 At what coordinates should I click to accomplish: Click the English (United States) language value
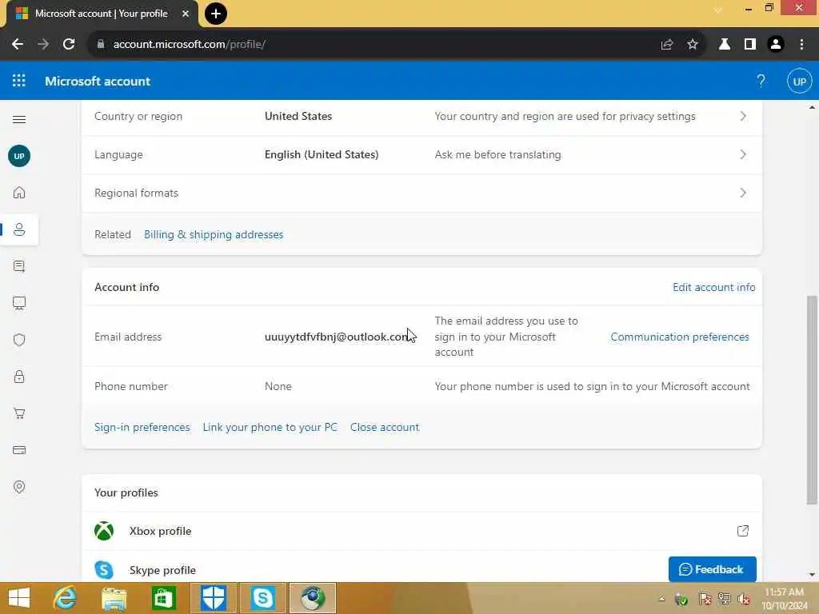point(322,154)
